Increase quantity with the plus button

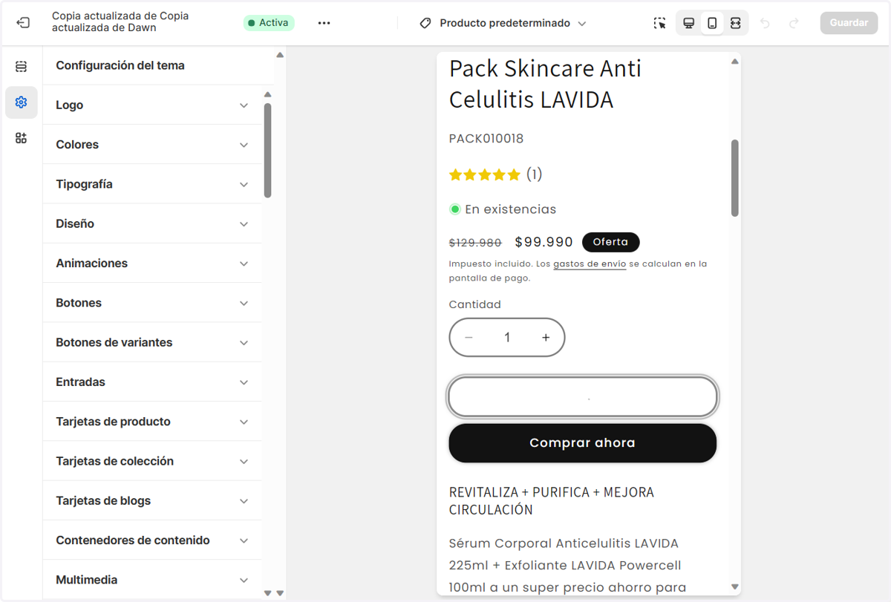(546, 338)
